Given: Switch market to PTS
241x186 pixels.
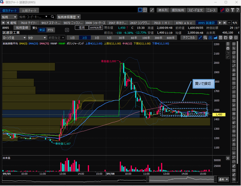Looking at the screenshot, I should coord(50,30).
